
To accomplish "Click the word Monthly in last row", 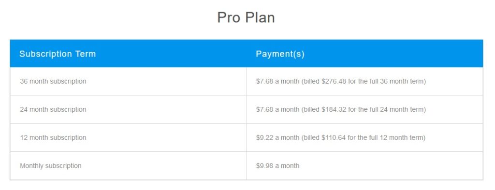I will [31, 166].
